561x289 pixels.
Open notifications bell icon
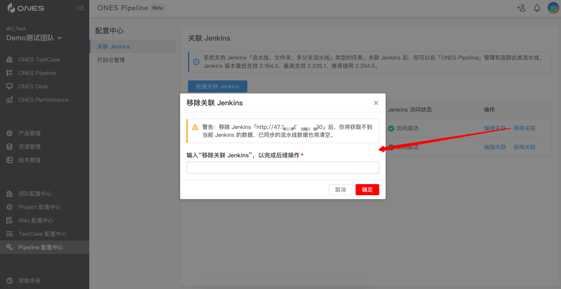[x=537, y=8]
